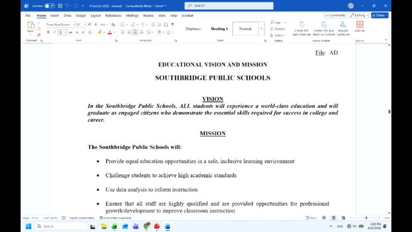Increase font size with grow icon
Viewport: 412px width, 232px height.
90,25
